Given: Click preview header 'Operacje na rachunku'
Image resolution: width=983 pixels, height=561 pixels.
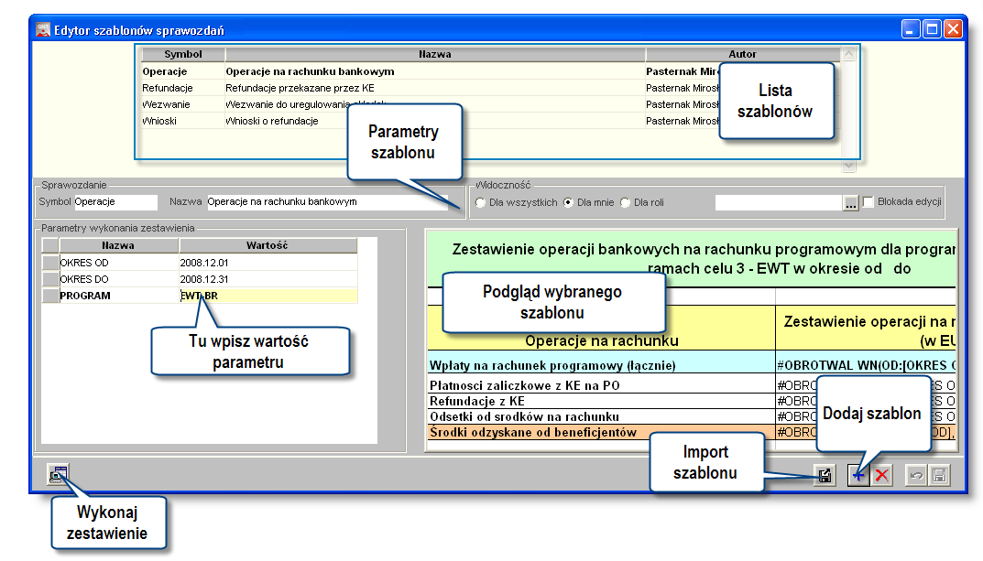Looking at the screenshot, I should click(x=602, y=340).
